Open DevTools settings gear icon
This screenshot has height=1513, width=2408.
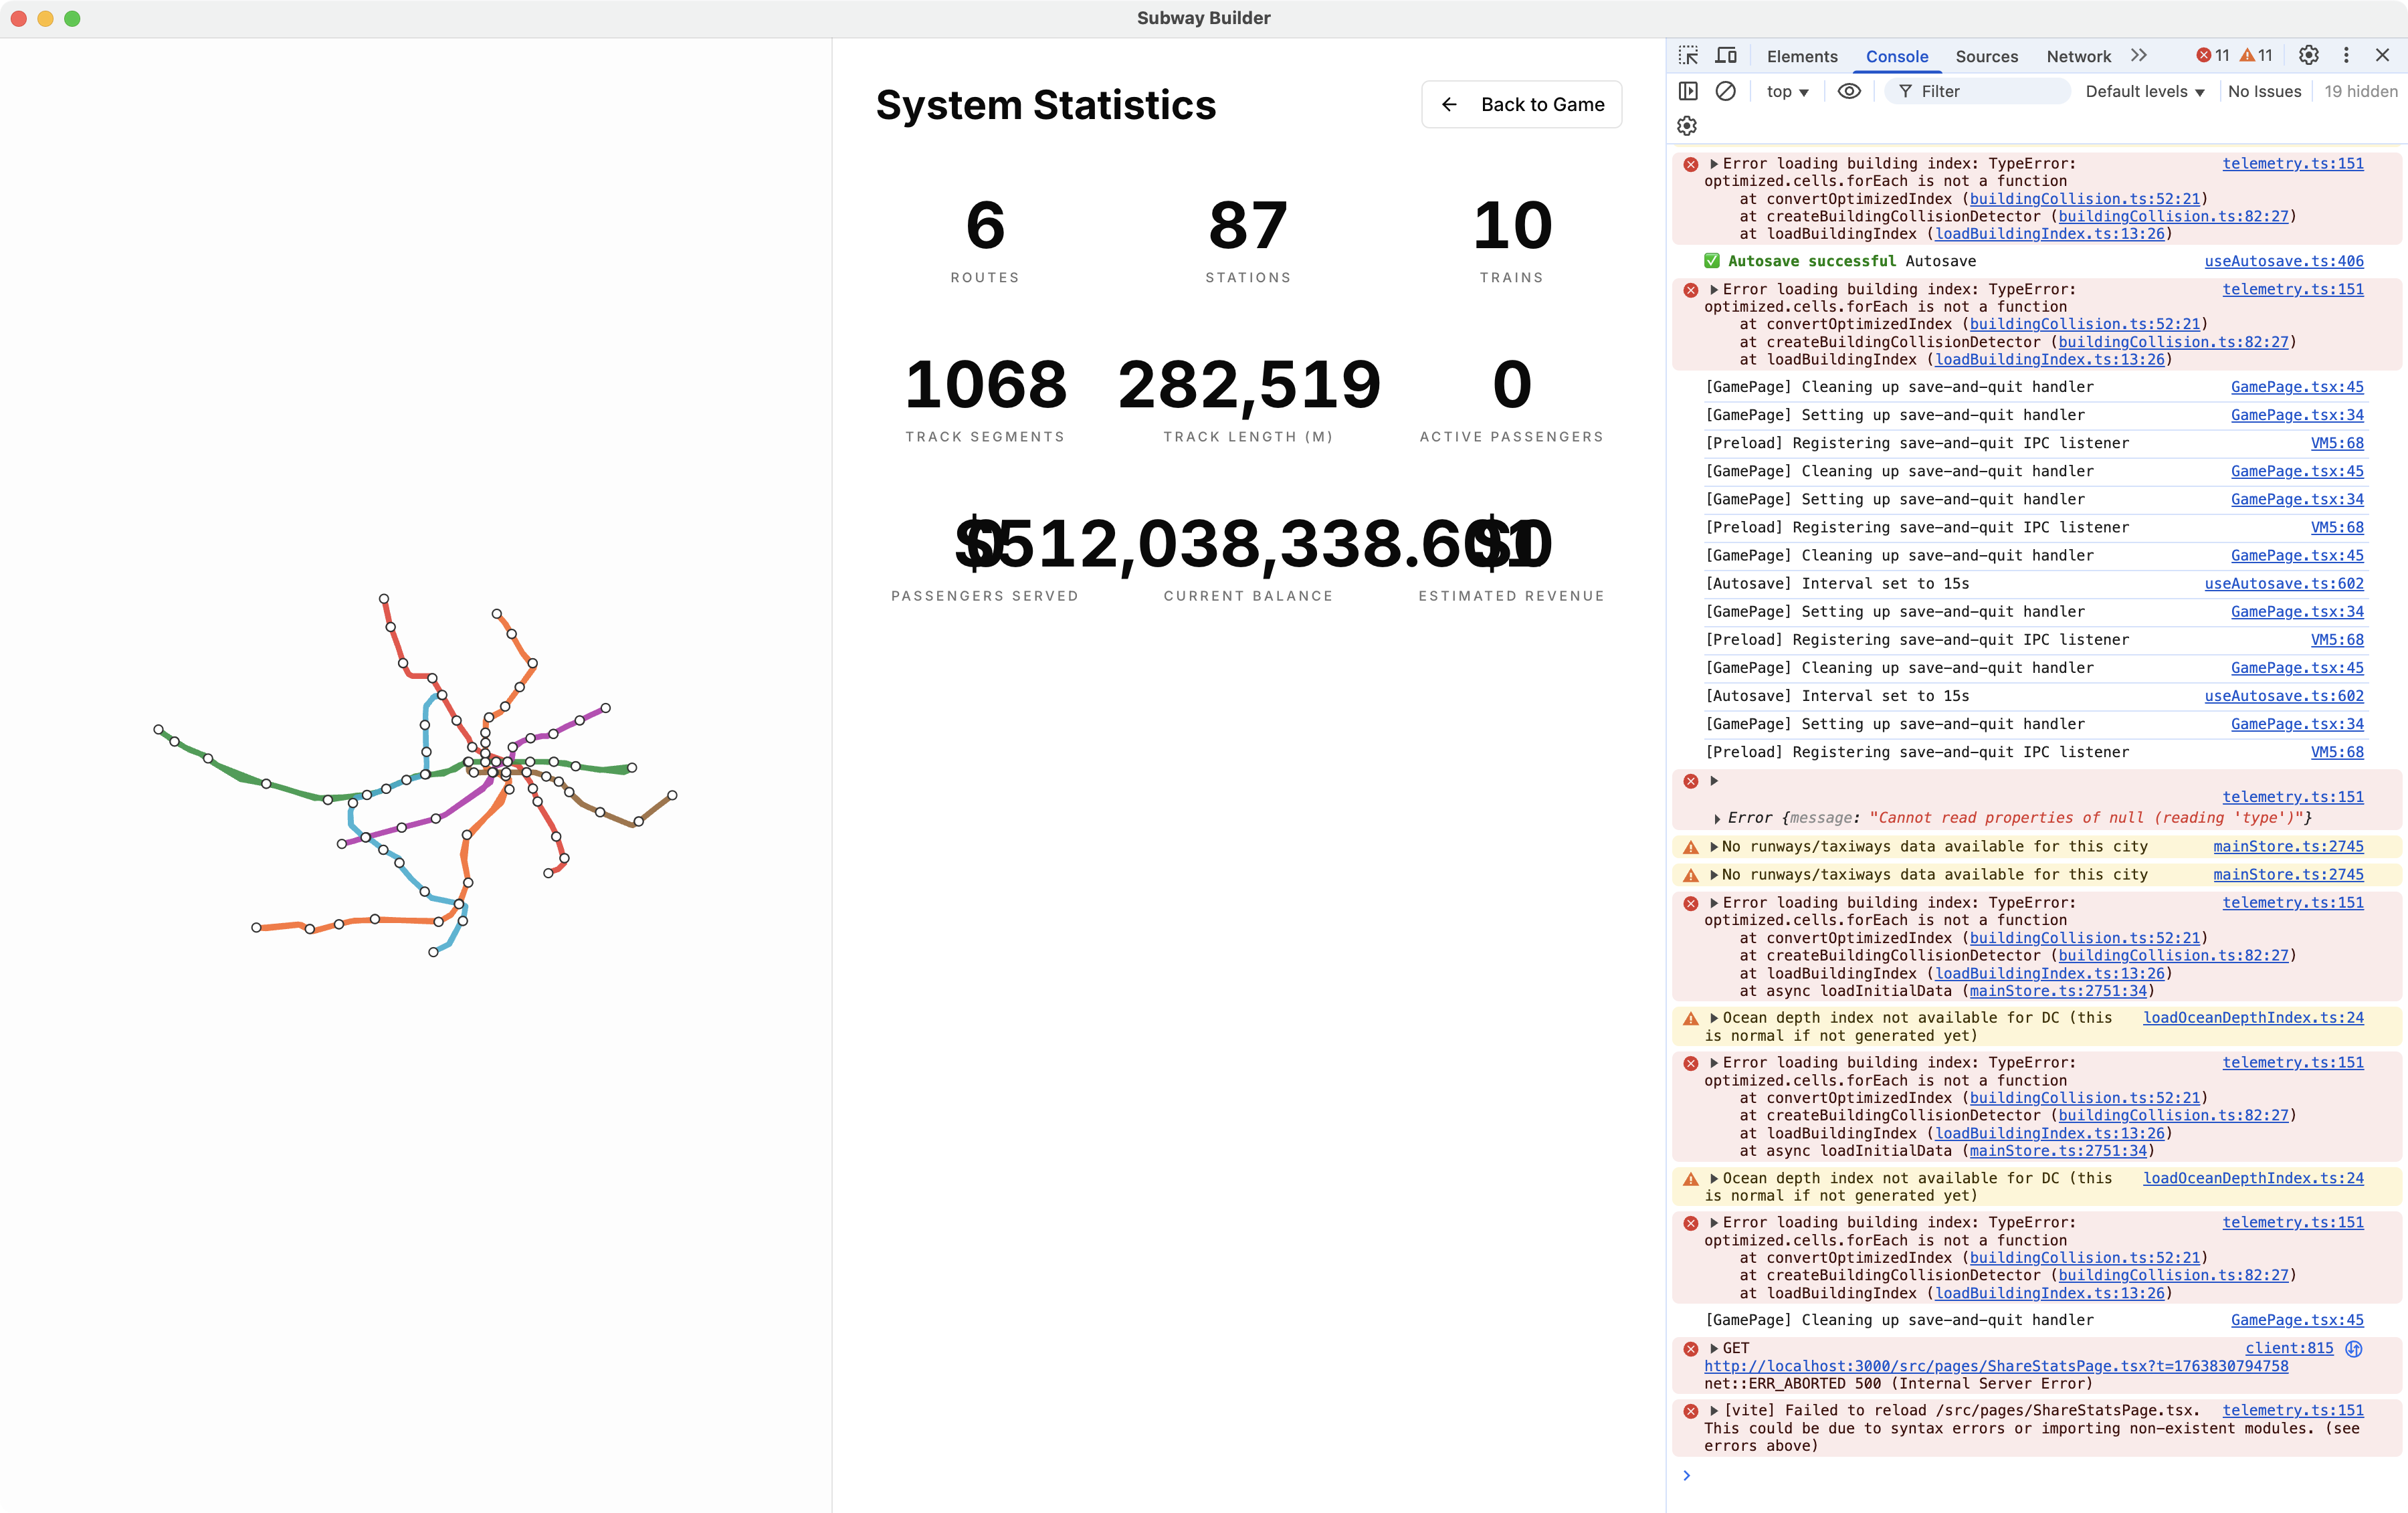coord(2308,56)
